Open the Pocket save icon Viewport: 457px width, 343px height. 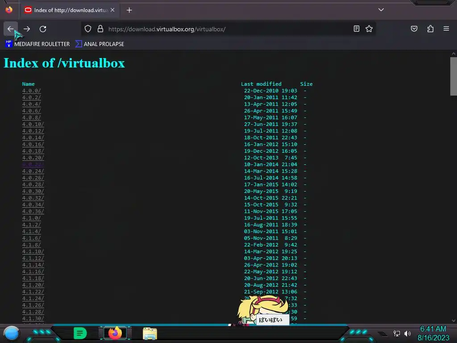(414, 29)
